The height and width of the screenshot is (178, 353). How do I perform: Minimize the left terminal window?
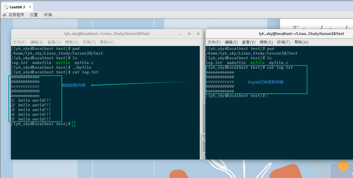click(x=180, y=34)
